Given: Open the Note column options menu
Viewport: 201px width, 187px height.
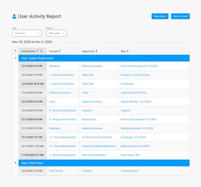Looking at the screenshot, I should [x=128, y=51].
